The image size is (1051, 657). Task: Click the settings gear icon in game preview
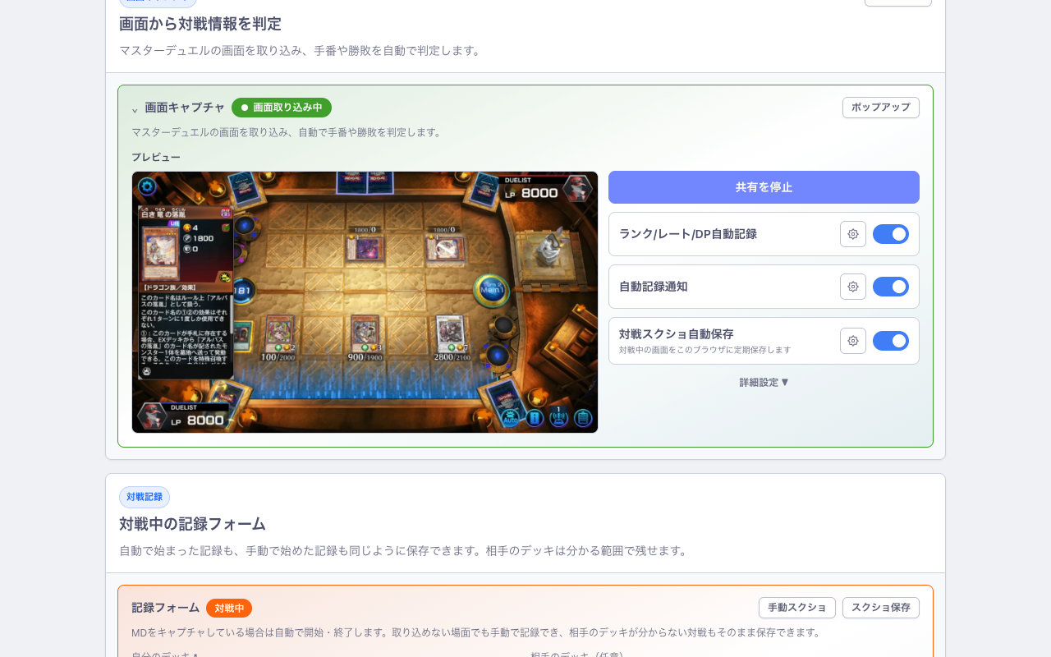click(148, 186)
